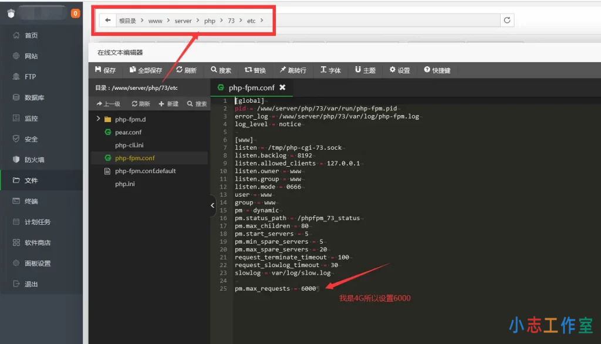This screenshot has width=601, height=344.
Task: Open the Jump to Line tool
Action: coord(293,70)
